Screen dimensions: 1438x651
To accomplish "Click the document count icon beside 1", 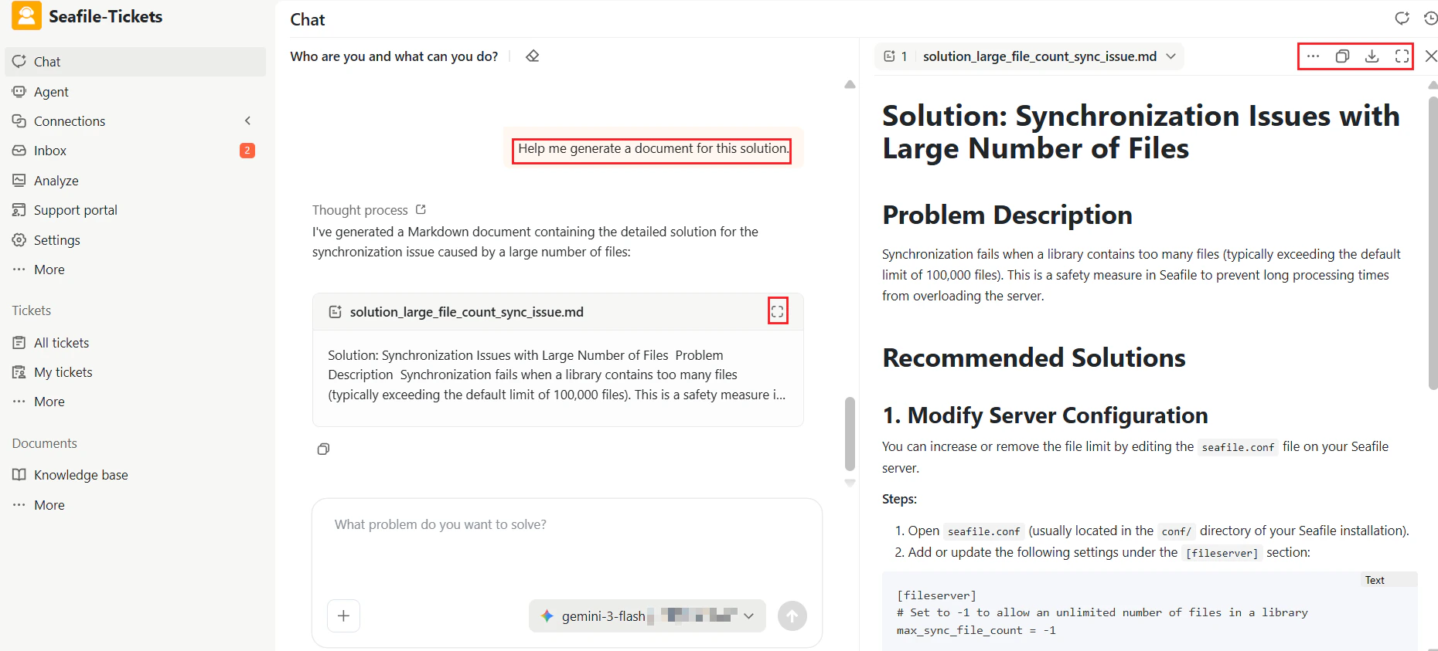I will (x=889, y=56).
